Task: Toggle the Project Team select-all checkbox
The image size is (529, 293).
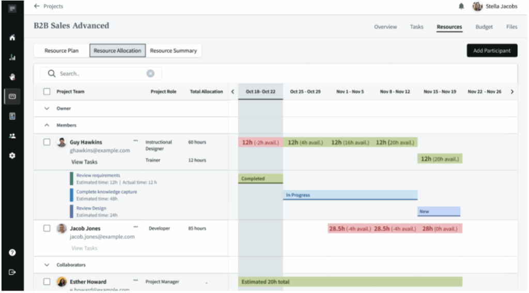Action: 47,92
